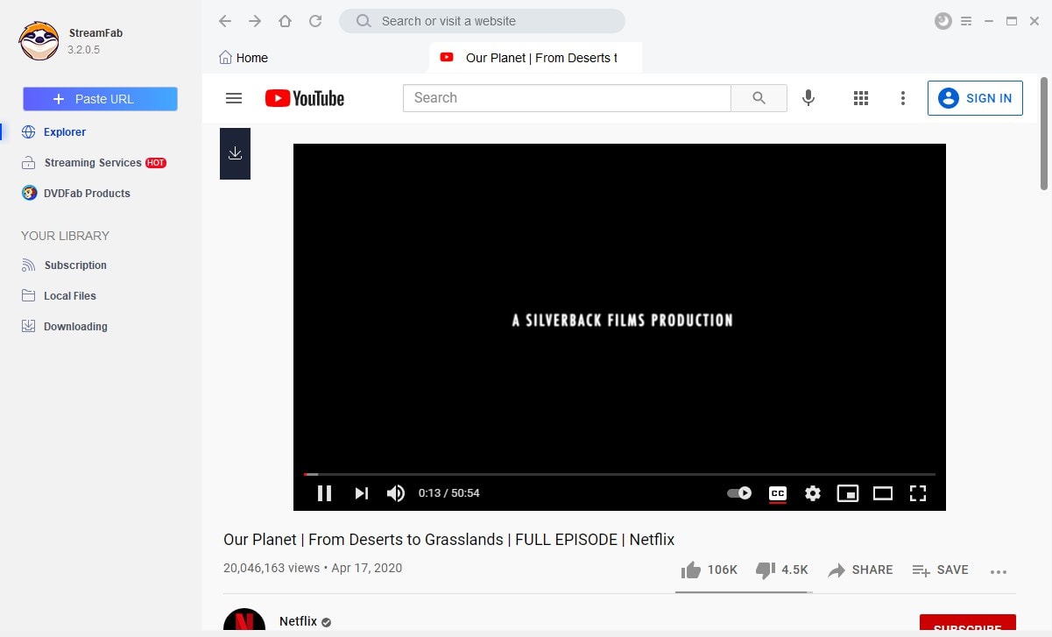Screen dimensions: 1052x637
Task: Open video settings gear icon
Action: click(813, 493)
